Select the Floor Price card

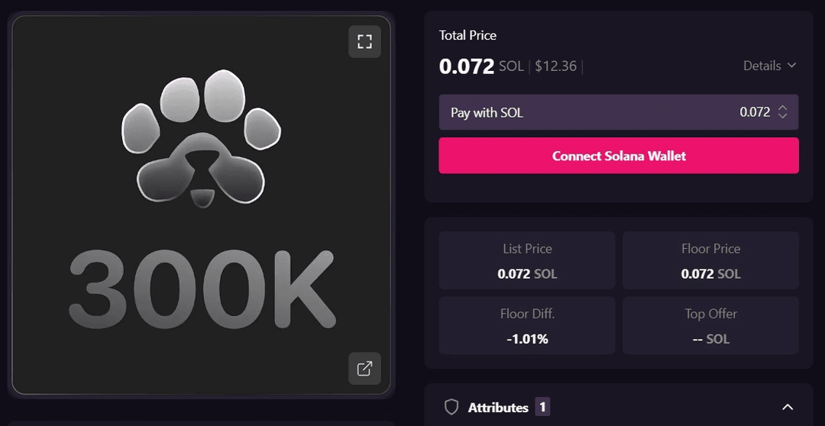[711, 260]
